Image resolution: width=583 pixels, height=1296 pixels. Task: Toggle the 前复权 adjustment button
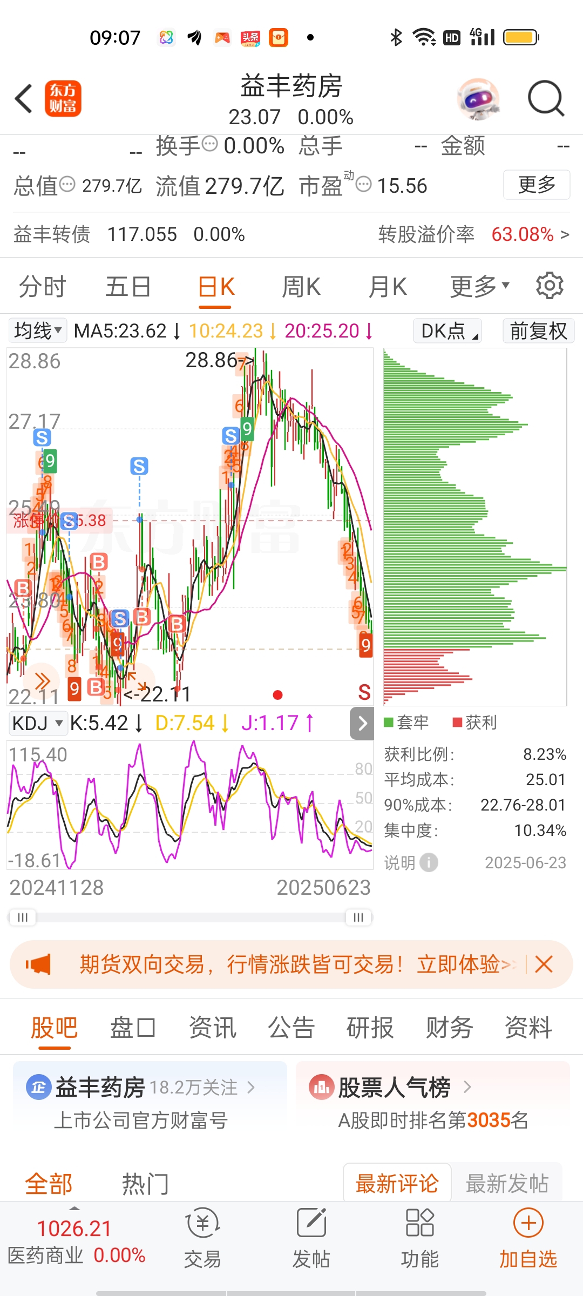pyautogui.click(x=538, y=330)
